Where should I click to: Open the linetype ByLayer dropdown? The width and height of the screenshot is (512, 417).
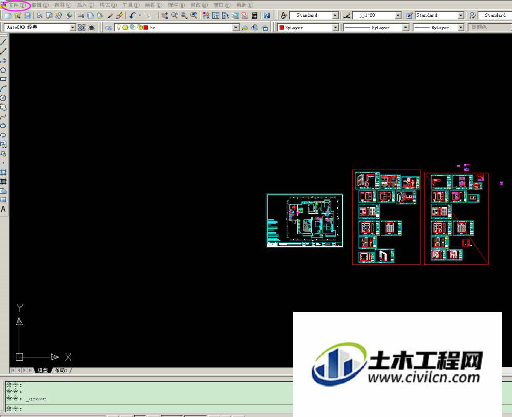coord(405,28)
